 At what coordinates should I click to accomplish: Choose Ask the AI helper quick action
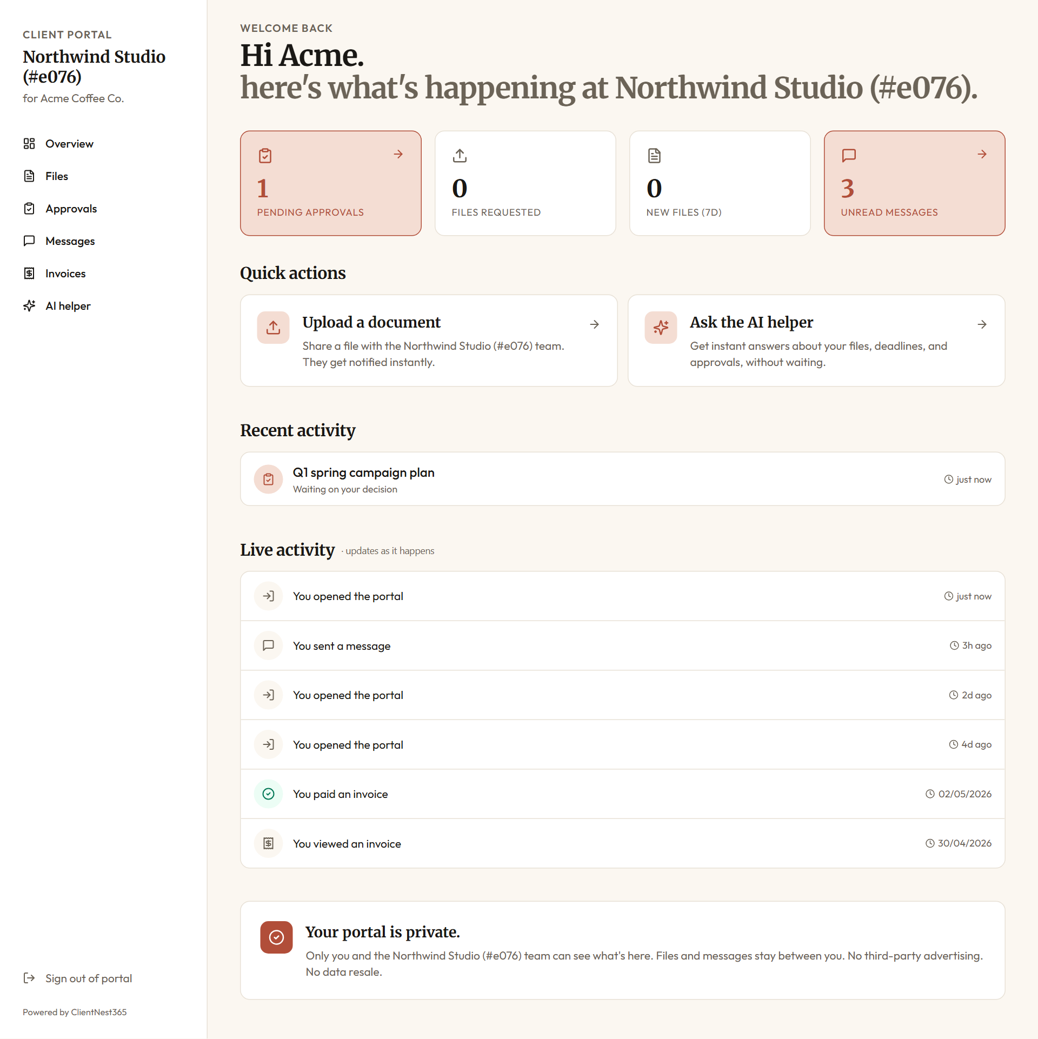(x=816, y=341)
